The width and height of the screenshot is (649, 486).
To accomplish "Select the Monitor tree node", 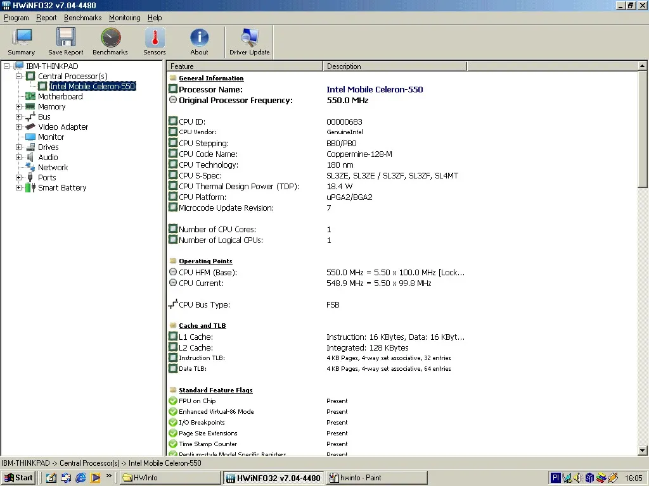I will pyautogui.click(x=51, y=137).
